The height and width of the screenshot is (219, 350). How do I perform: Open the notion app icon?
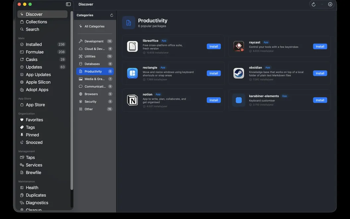pos(132,100)
